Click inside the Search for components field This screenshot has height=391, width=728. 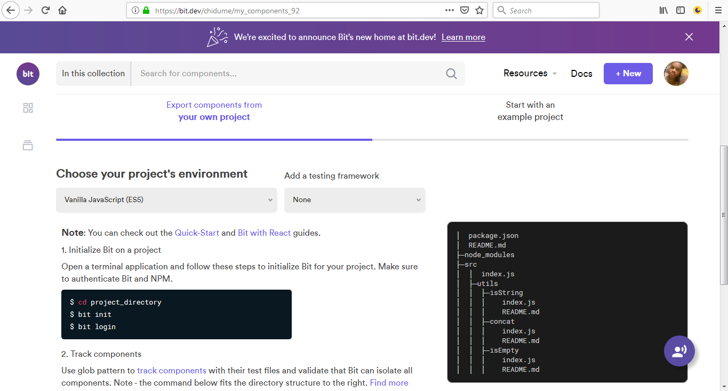coord(293,73)
